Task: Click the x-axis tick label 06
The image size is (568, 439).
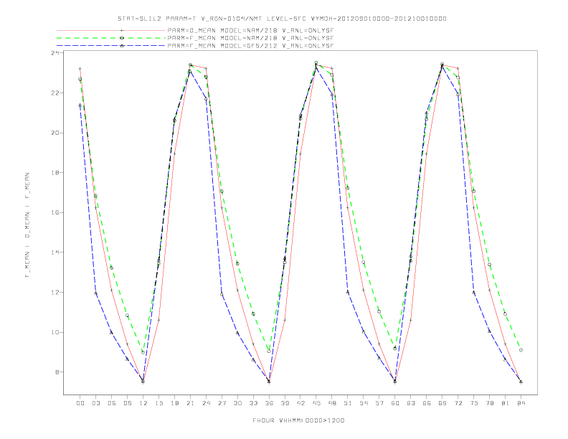Action: point(112,403)
